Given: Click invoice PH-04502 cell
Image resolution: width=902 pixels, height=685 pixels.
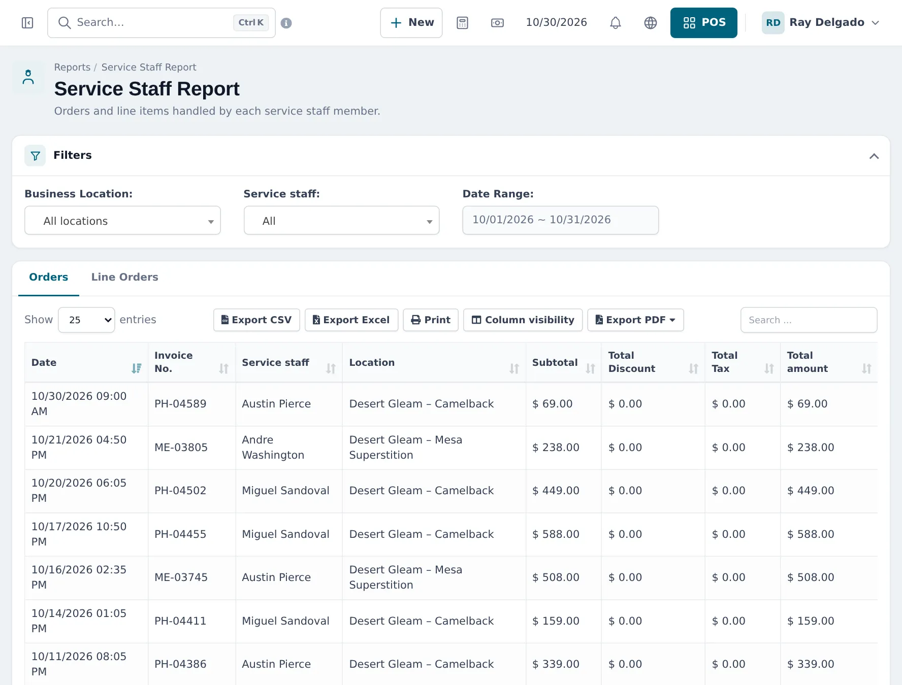Looking at the screenshot, I should (x=191, y=491).
